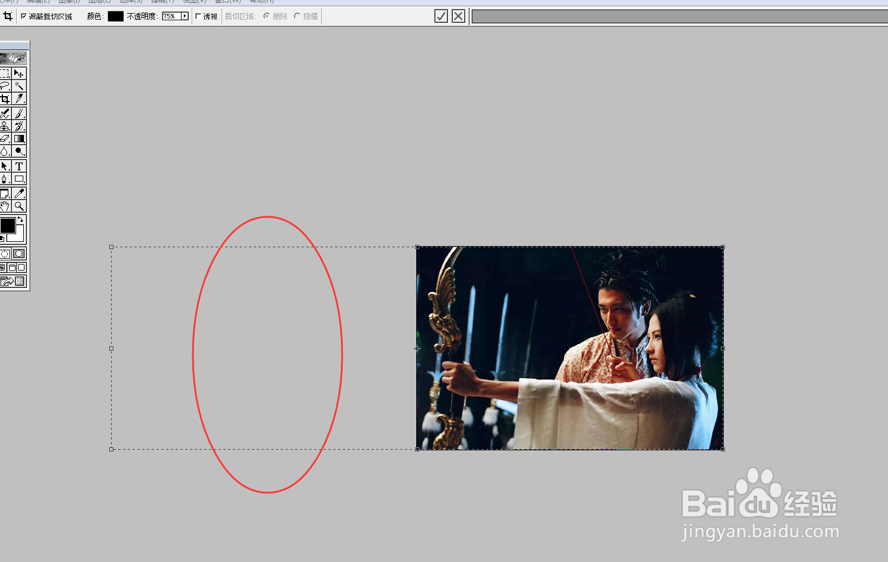Open the 帮助(H) menu
888x562 pixels.
click(262, 2)
